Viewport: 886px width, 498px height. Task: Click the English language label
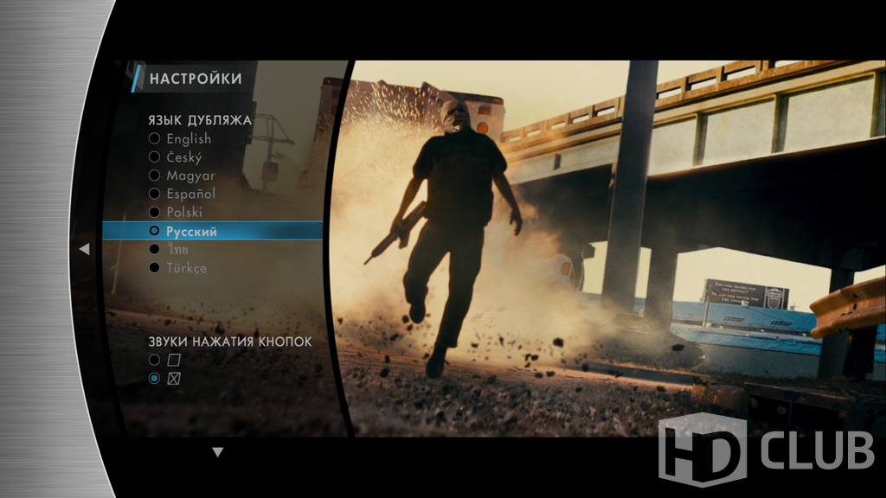point(189,138)
